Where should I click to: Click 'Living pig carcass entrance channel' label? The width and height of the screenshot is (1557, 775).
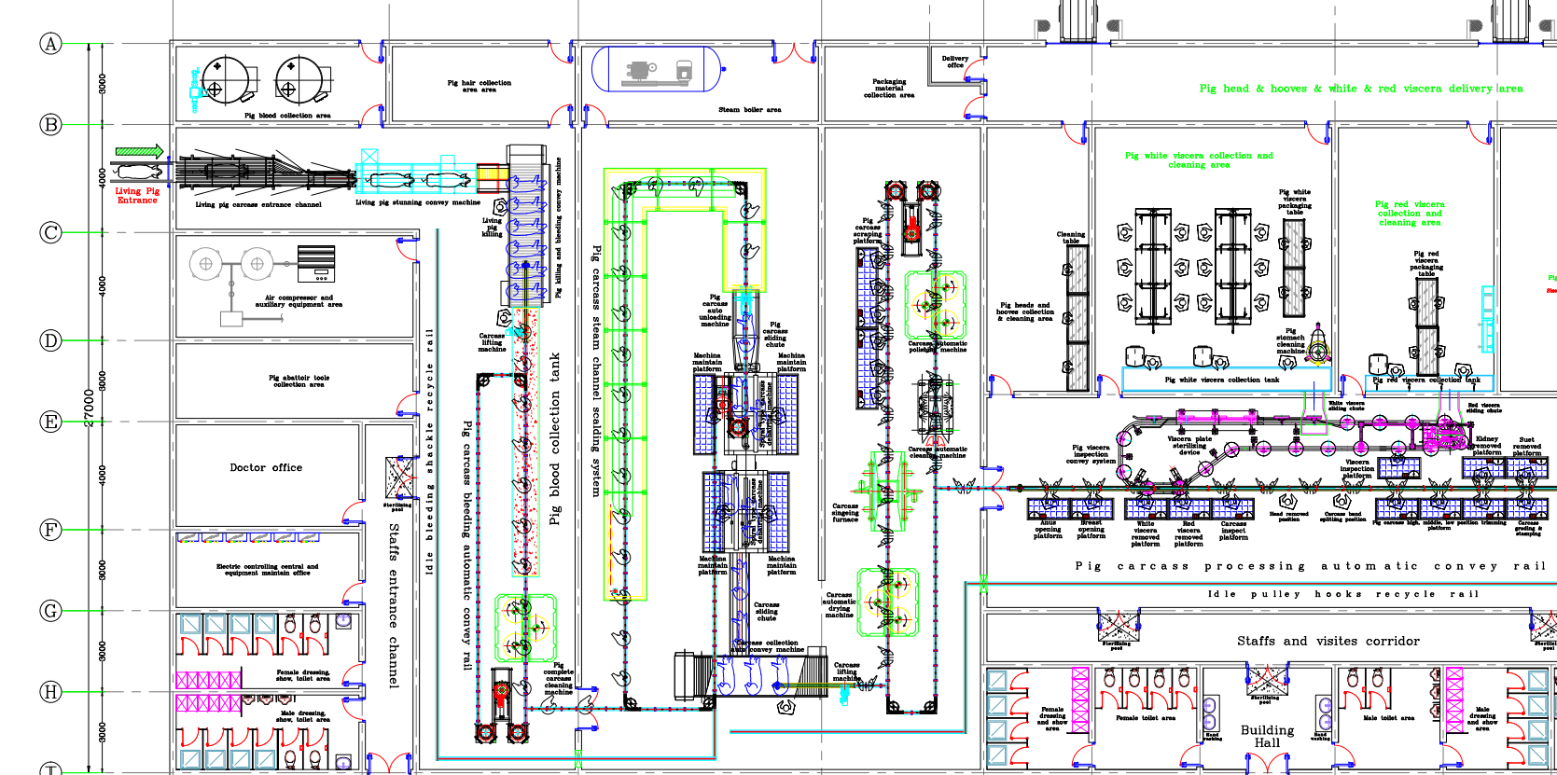coord(257,204)
